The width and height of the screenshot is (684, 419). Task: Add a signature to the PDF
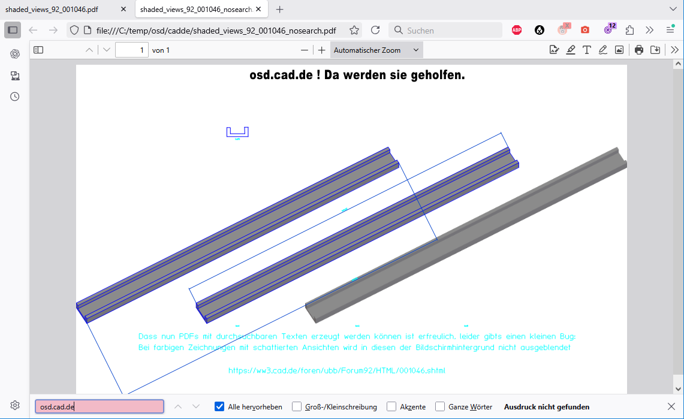554,50
